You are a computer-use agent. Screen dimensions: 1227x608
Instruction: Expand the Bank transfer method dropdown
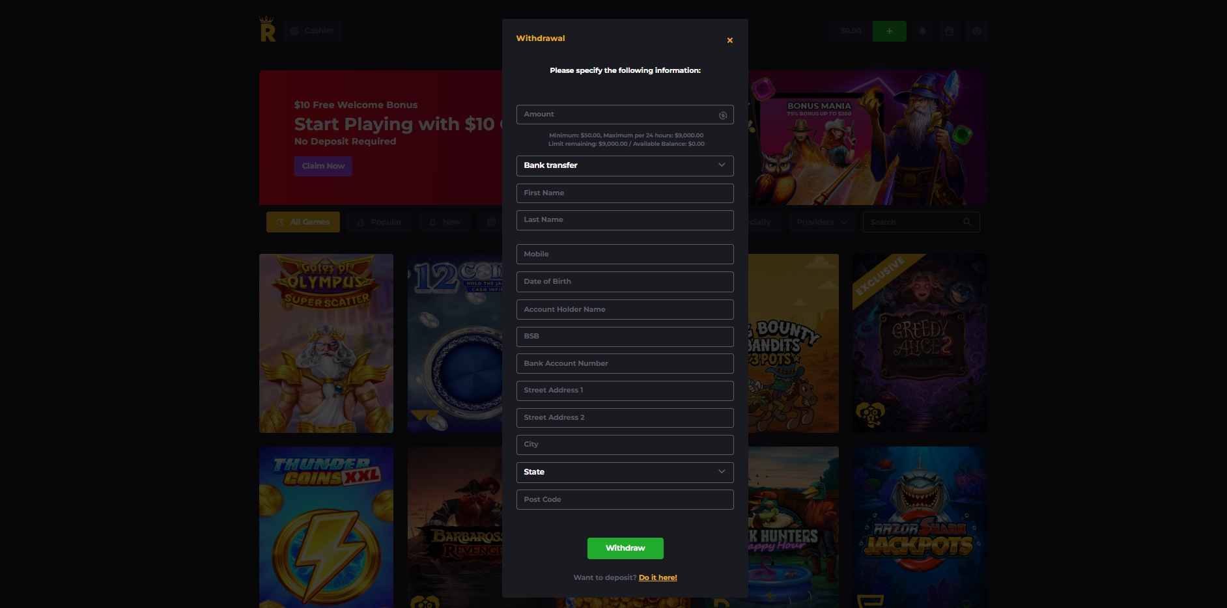pyautogui.click(x=625, y=165)
